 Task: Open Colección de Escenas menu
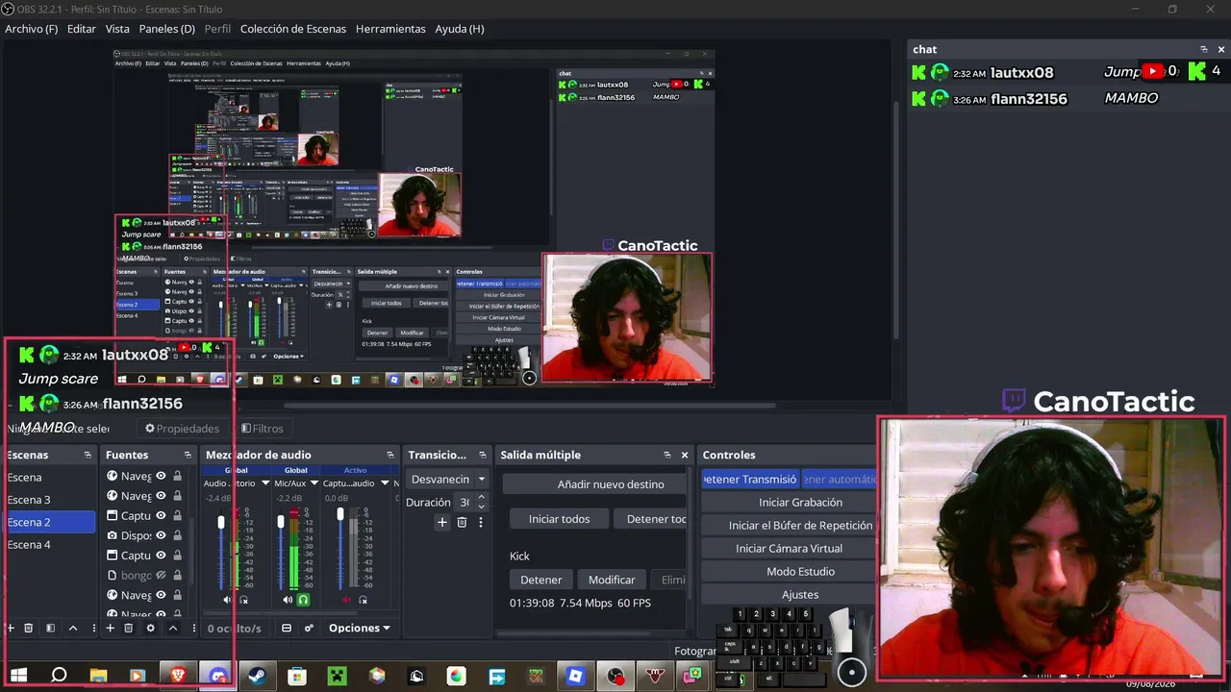point(293,29)
